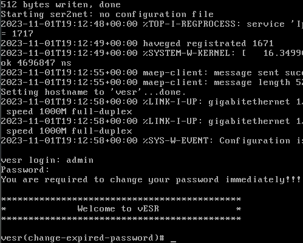The image size is (303, 243).
Task: Click the 'maep-client: message length' log line
Action: (152, 82)
